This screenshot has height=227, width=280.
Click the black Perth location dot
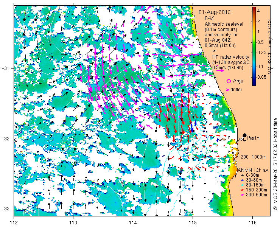[x=245, y=135]
